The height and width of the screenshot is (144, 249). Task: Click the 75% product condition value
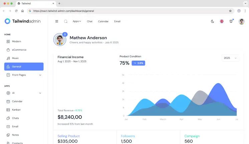124,63
